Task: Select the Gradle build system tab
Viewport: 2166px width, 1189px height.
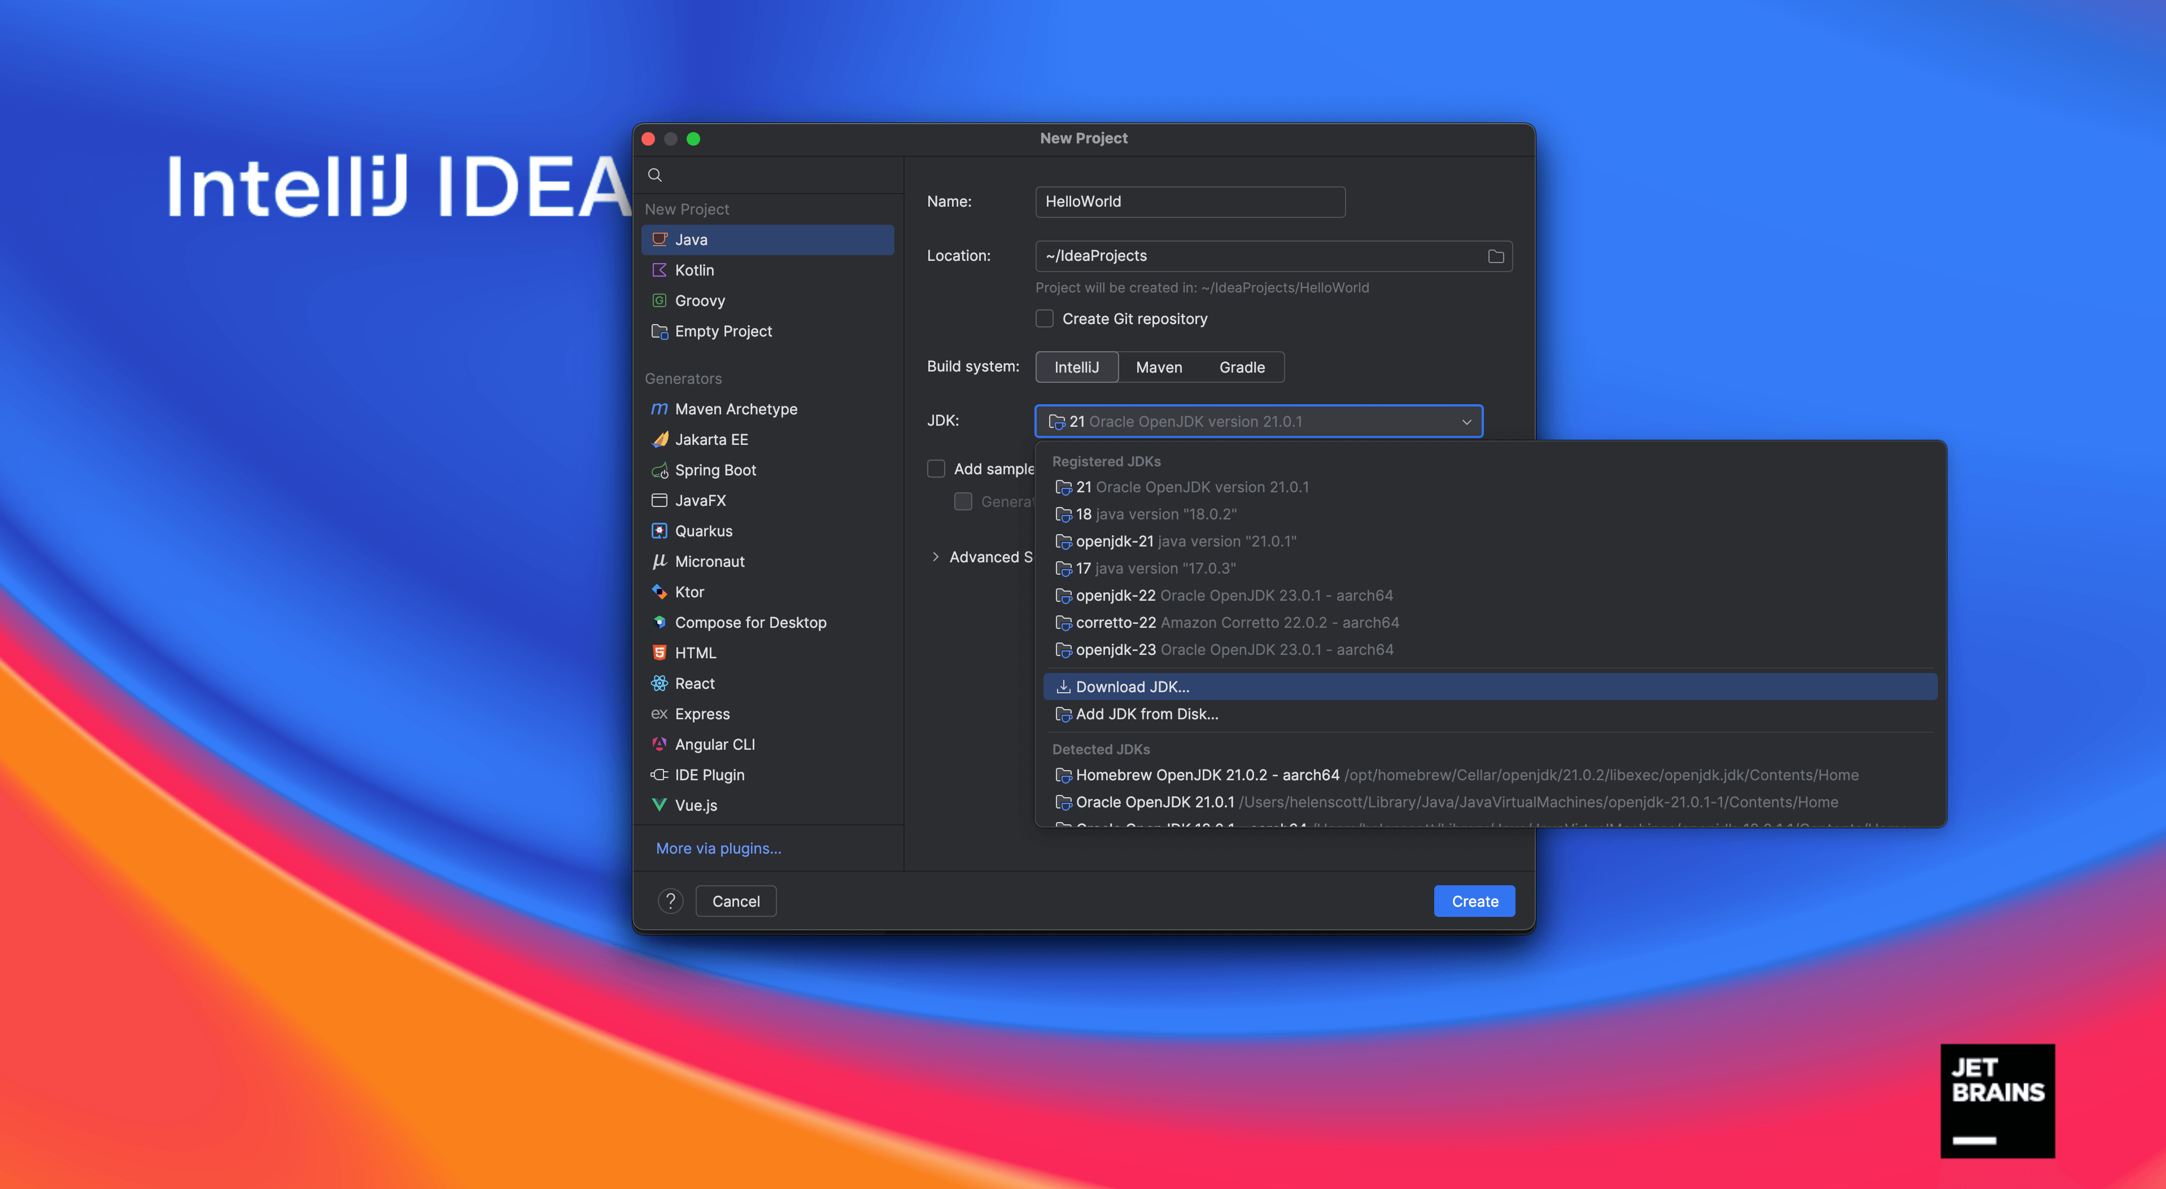Action: point(1242,366)
